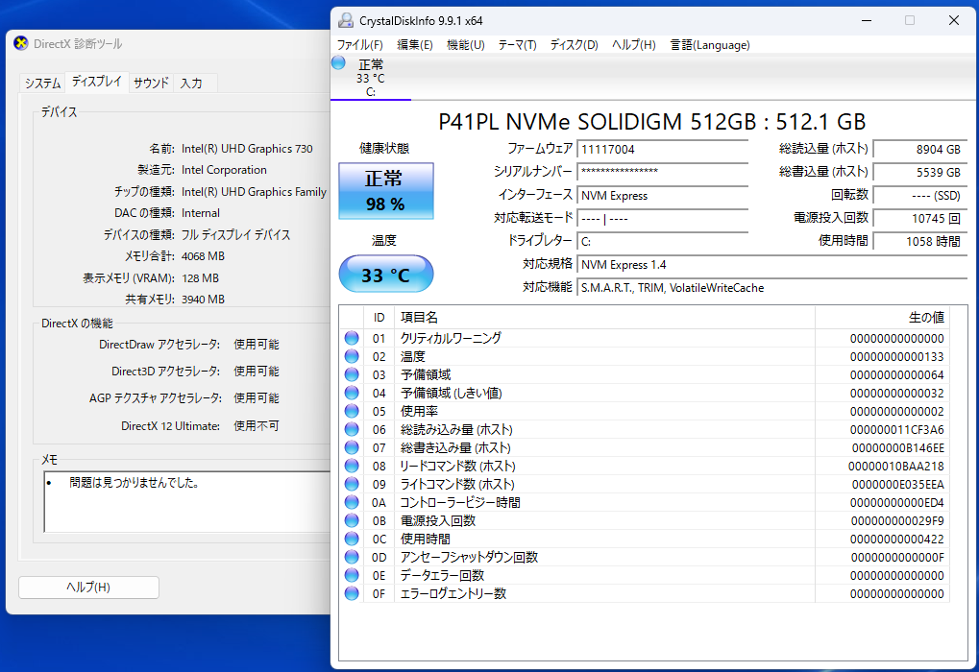
Task: Click the memo text 問題は見つかりませんでした。
Action: point(135,483)
